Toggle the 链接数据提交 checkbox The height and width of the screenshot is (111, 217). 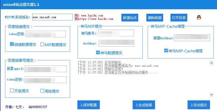coord(12,44)
